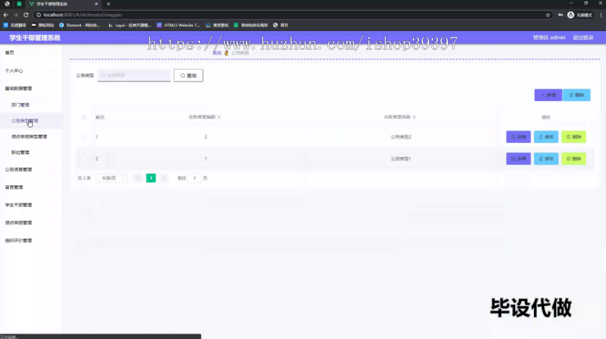Reload the page with the refresh icon
The height and width of the screenshot is (339, 606).
[26, 15]
